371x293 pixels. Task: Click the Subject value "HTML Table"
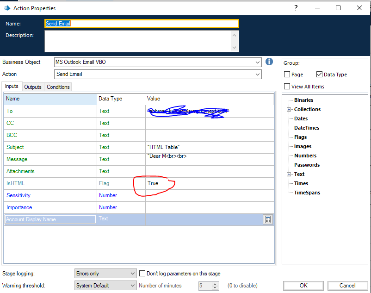tap(163, 147)
